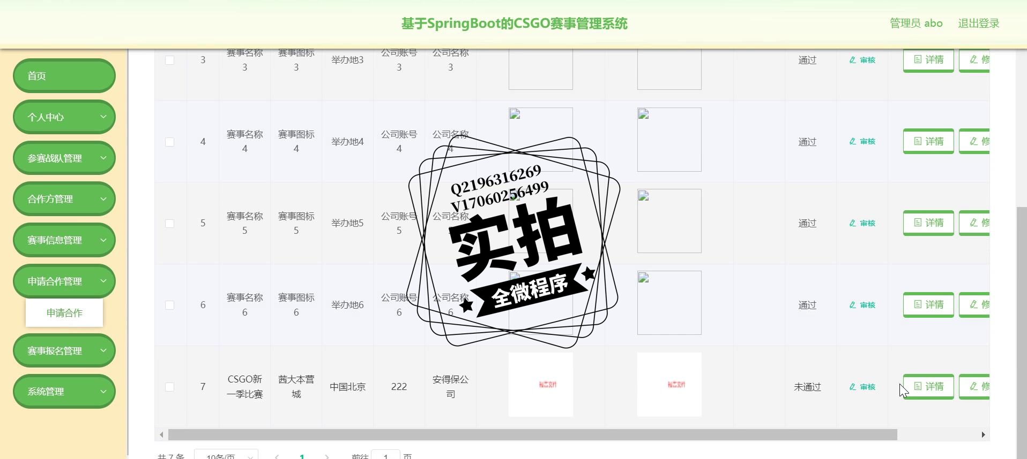Viewport: 1027px width, 459px height.
Task: Expand the 赛事报名管理 sidebar menu
Action: (x=64, y=351)
